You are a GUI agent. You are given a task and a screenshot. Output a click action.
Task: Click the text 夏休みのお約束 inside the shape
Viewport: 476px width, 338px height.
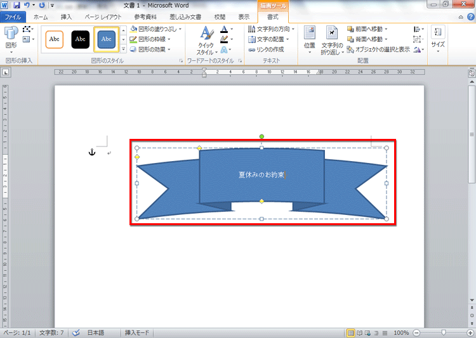(261, 175)
